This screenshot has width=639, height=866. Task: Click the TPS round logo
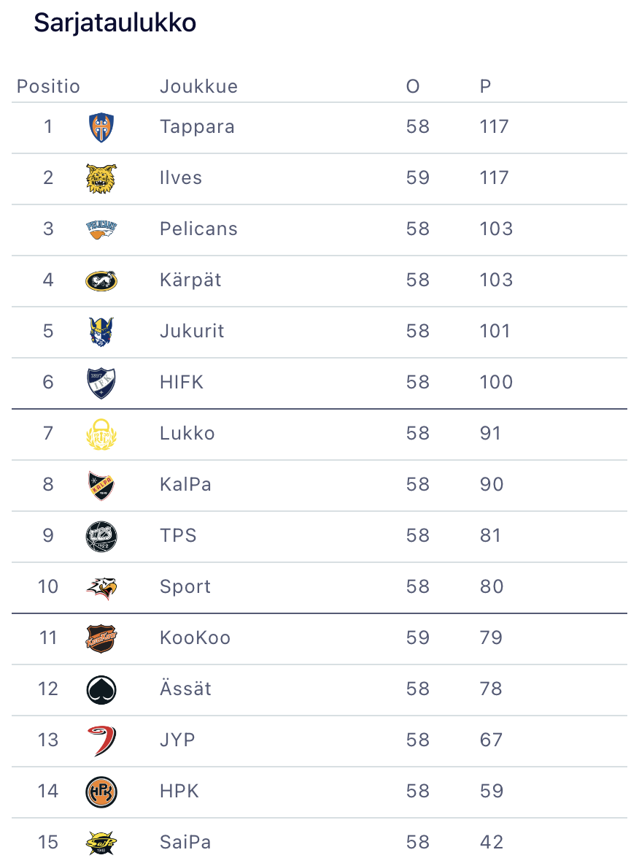[101, 536]
